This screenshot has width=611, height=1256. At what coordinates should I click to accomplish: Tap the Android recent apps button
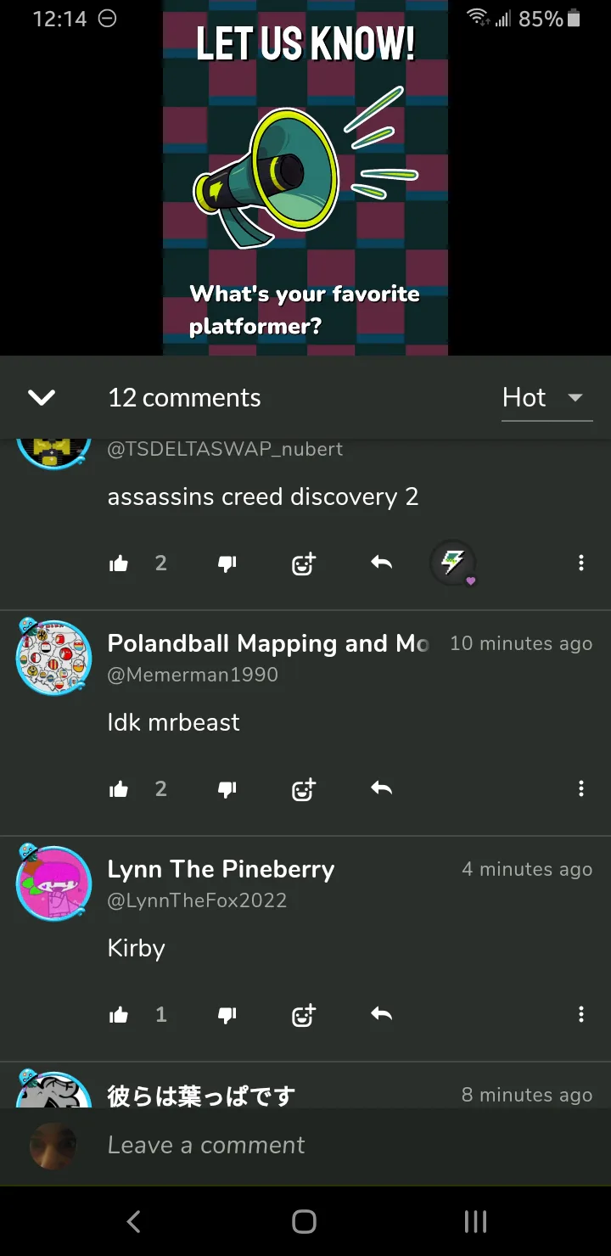[x=475, y=1222]
